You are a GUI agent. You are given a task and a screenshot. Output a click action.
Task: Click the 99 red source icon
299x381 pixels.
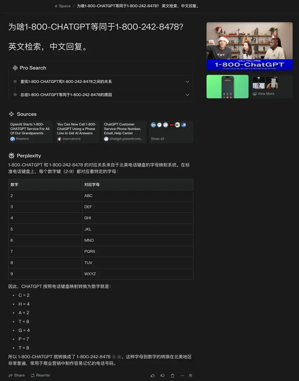[171, 125]
